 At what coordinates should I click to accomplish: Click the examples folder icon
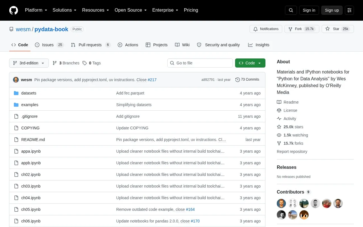pyautogui.click(x=16, y=105)
